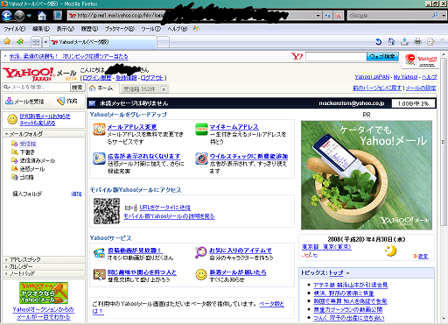
Task: Switch to the inbox tab
Action: coord(139,89)
